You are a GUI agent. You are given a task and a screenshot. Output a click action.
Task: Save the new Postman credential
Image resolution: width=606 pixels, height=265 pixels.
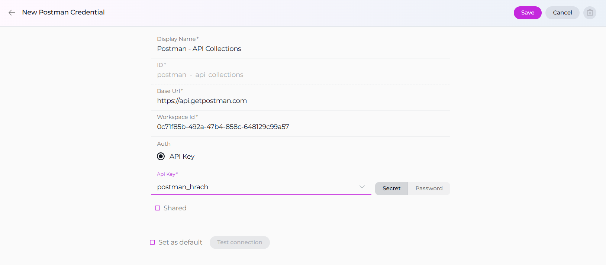(x=527, y=13)
